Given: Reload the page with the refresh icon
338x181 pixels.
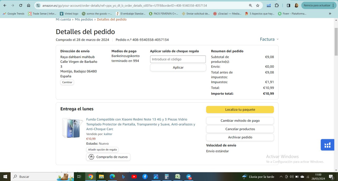Looking at the screenshot, I should click(21, 6).
